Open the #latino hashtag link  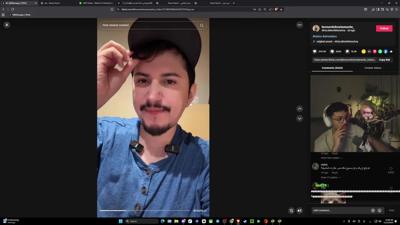click(x=317, y=36)
